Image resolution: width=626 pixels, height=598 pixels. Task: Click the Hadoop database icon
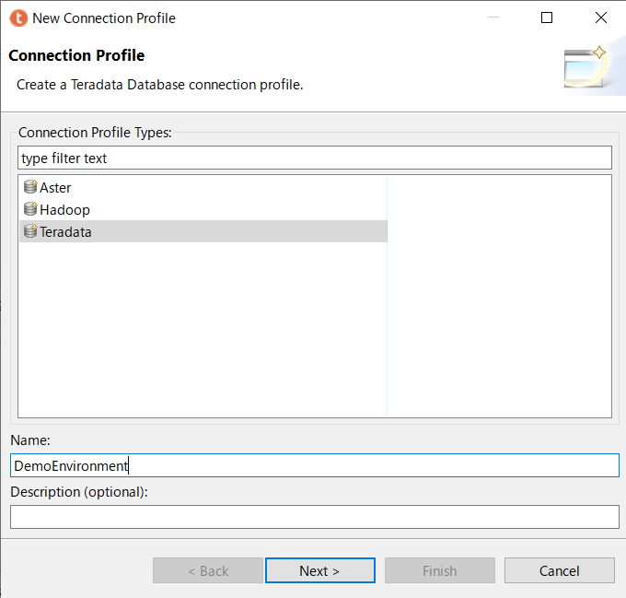30,209
